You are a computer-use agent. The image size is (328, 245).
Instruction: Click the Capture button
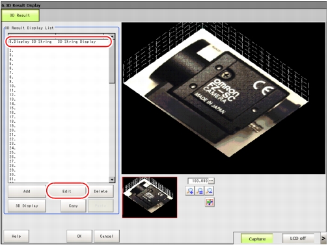coord(257,239)
